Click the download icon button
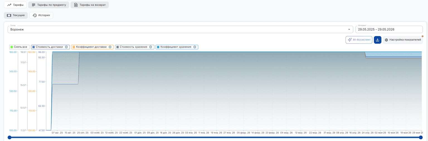Image resolution: width=428 pixels, height=141 pixels. point(378,40)
